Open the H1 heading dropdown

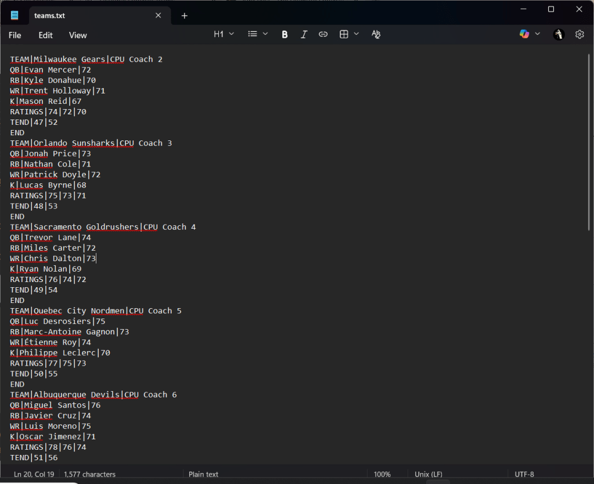click(224, 35)
